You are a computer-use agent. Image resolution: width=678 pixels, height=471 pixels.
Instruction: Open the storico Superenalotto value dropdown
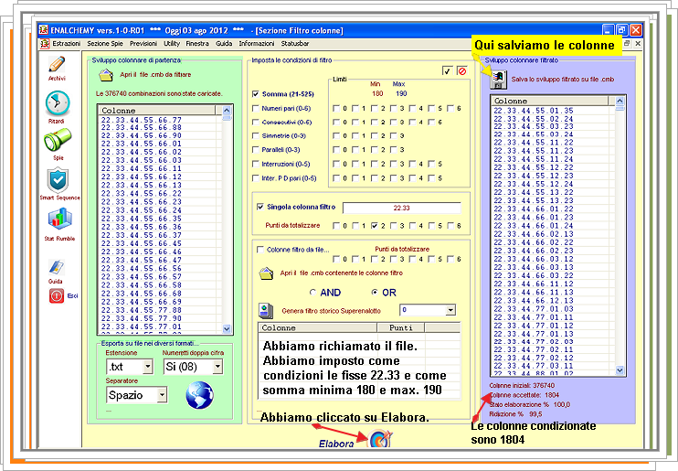[450, 310]
